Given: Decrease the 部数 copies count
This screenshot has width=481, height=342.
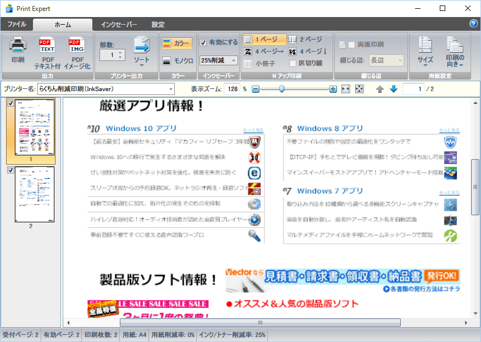Looking at the screenshot, I should pos(120,57).
